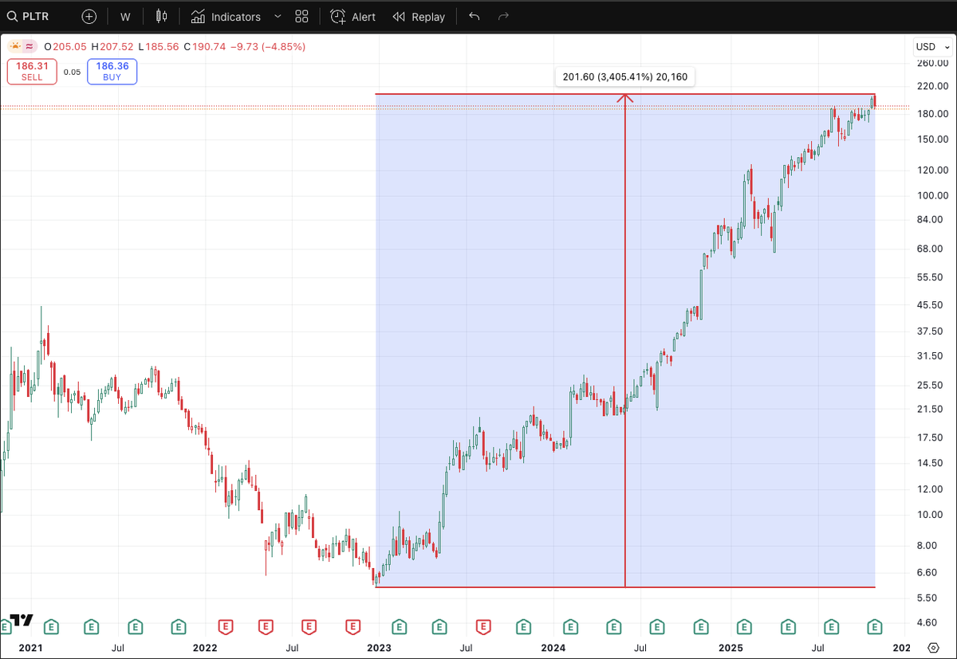Expand the favorites chevron next to Indicators

pos(277,17)
